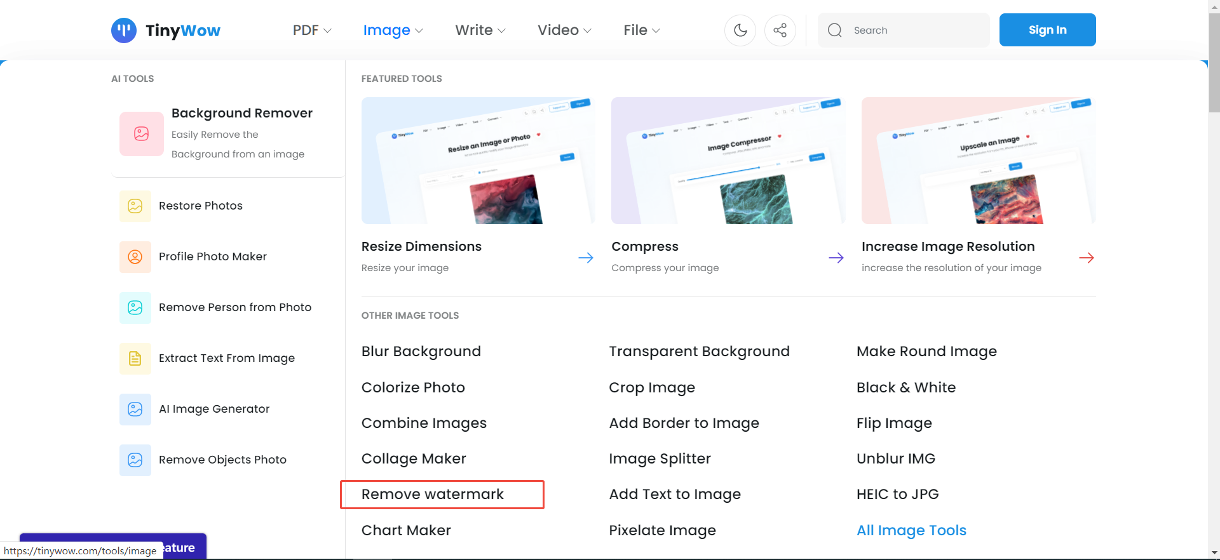
Task: Click the share icon in the header
Action: click(x=780, y=30)
